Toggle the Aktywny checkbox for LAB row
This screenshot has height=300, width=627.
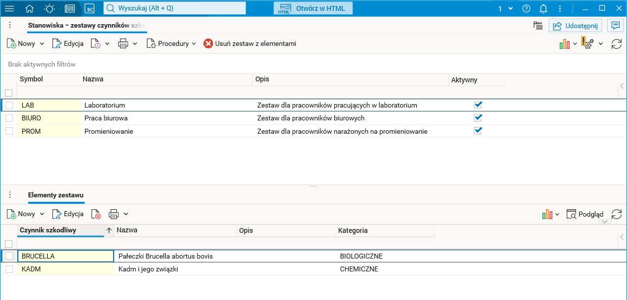(478, 105)
